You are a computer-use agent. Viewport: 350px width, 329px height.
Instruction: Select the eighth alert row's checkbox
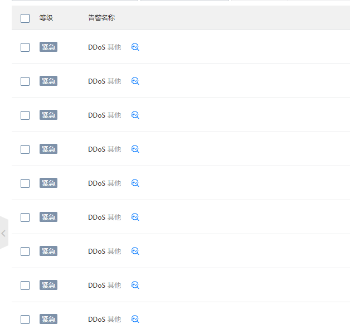coord(25,286)
